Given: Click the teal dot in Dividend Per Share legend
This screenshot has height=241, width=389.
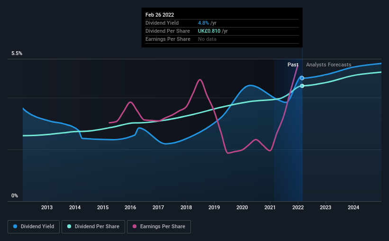Looking at the screenshot, I should coord(69,226).
